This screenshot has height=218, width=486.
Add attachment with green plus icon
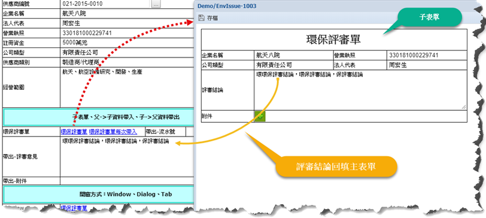pos(260,117)
